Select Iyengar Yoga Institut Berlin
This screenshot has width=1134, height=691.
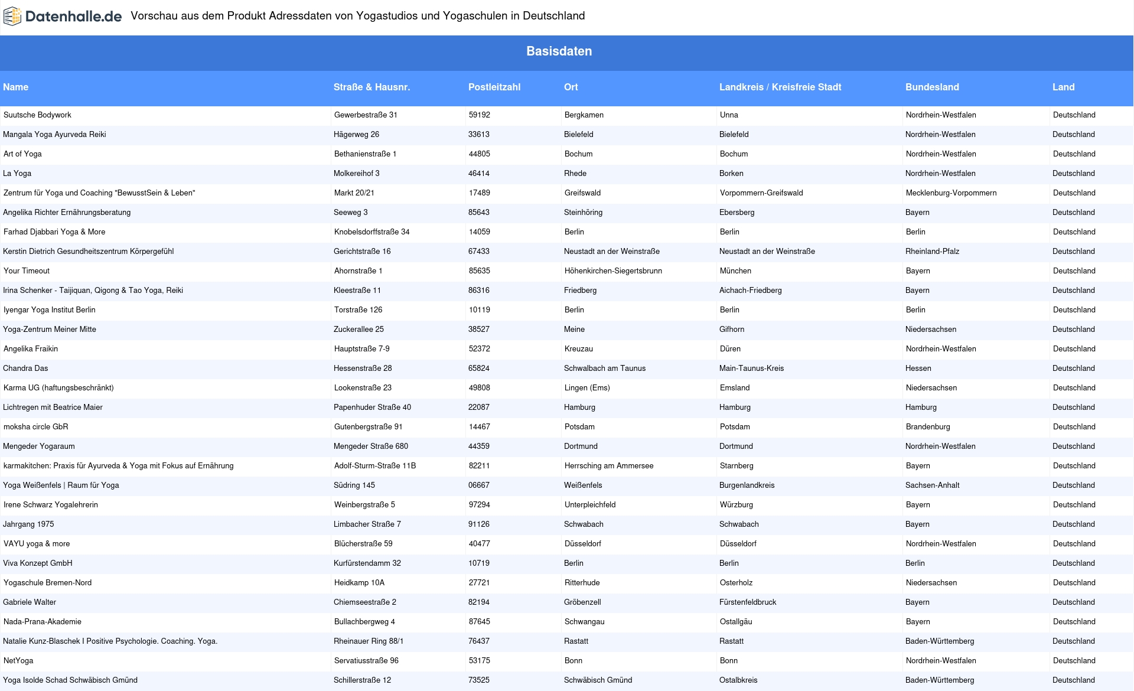50,309
